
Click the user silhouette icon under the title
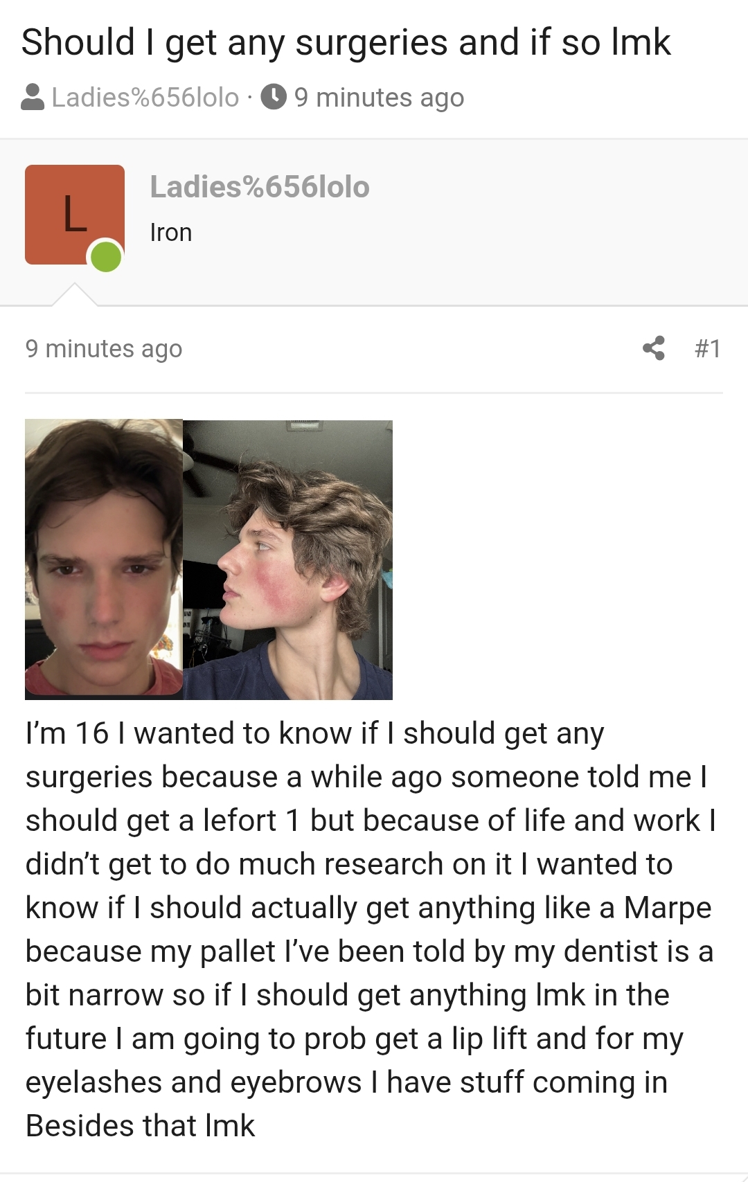[x=33, y=98]
